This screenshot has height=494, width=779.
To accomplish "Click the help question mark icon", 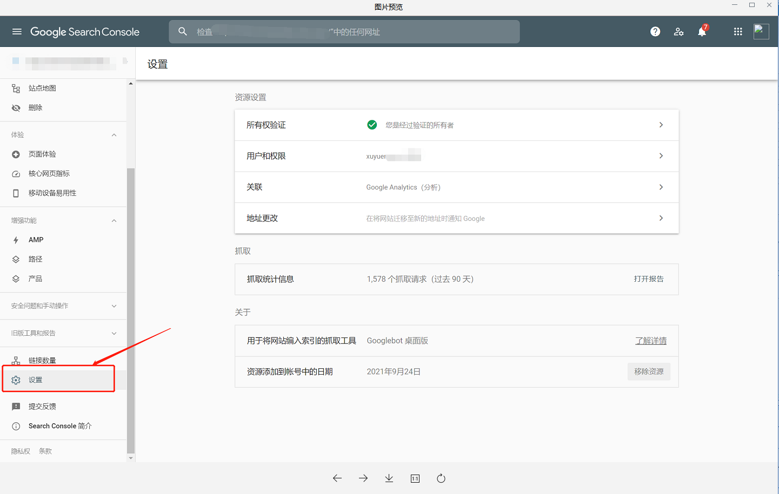I will [x=655, y=32].
